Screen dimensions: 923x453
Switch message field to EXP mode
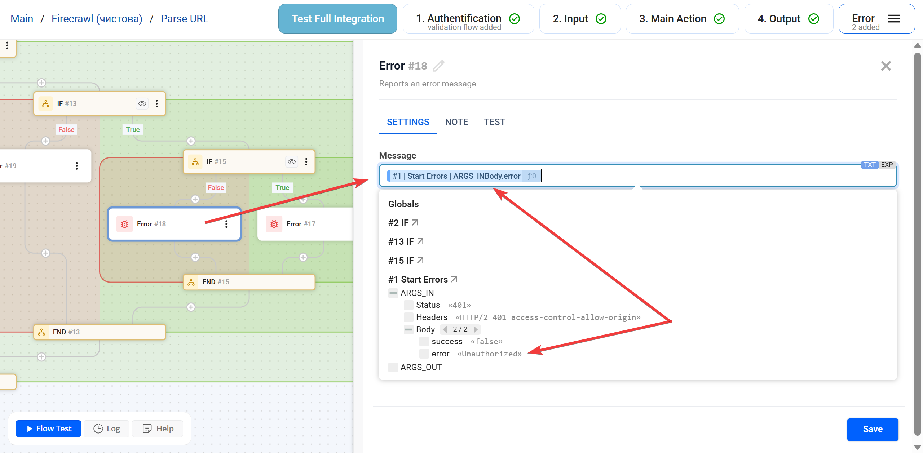click(x=887, y=165)
